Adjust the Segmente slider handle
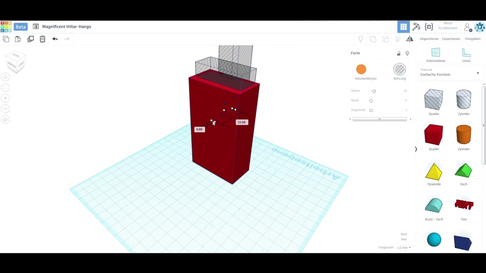Screen dimensions: 486x273 tap(371, 110)
